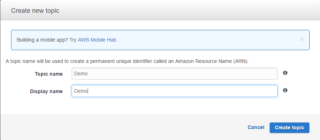This screenshot has height=140, width=320.
Task: Focus the Topic name input field
Action: pyautogui.click(x=175, y=74)
